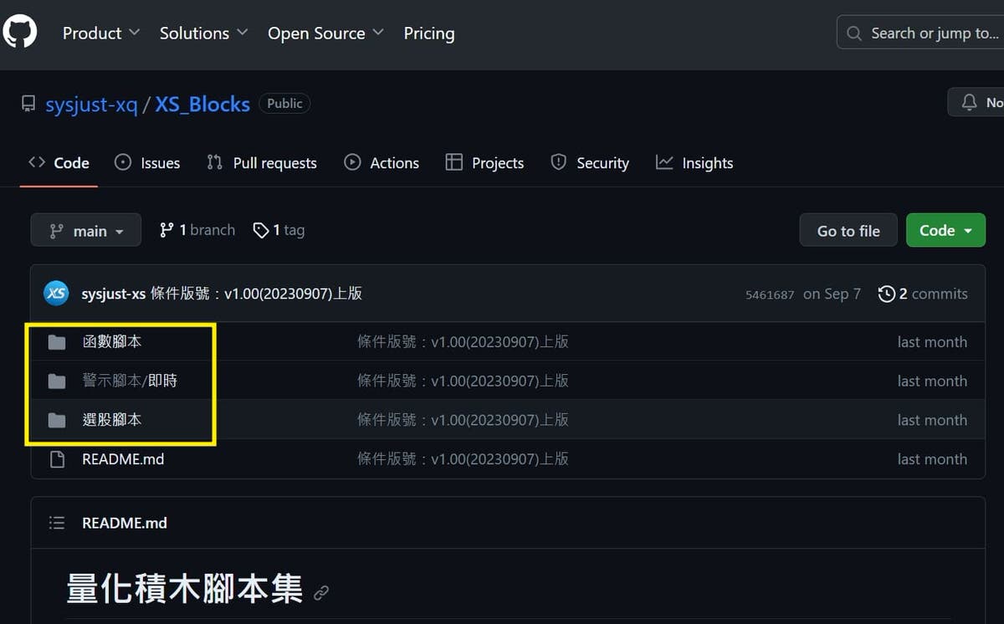Click the GitHub logo icon
The width and height of the screenshot is (1004, 624).
[20, 33]
